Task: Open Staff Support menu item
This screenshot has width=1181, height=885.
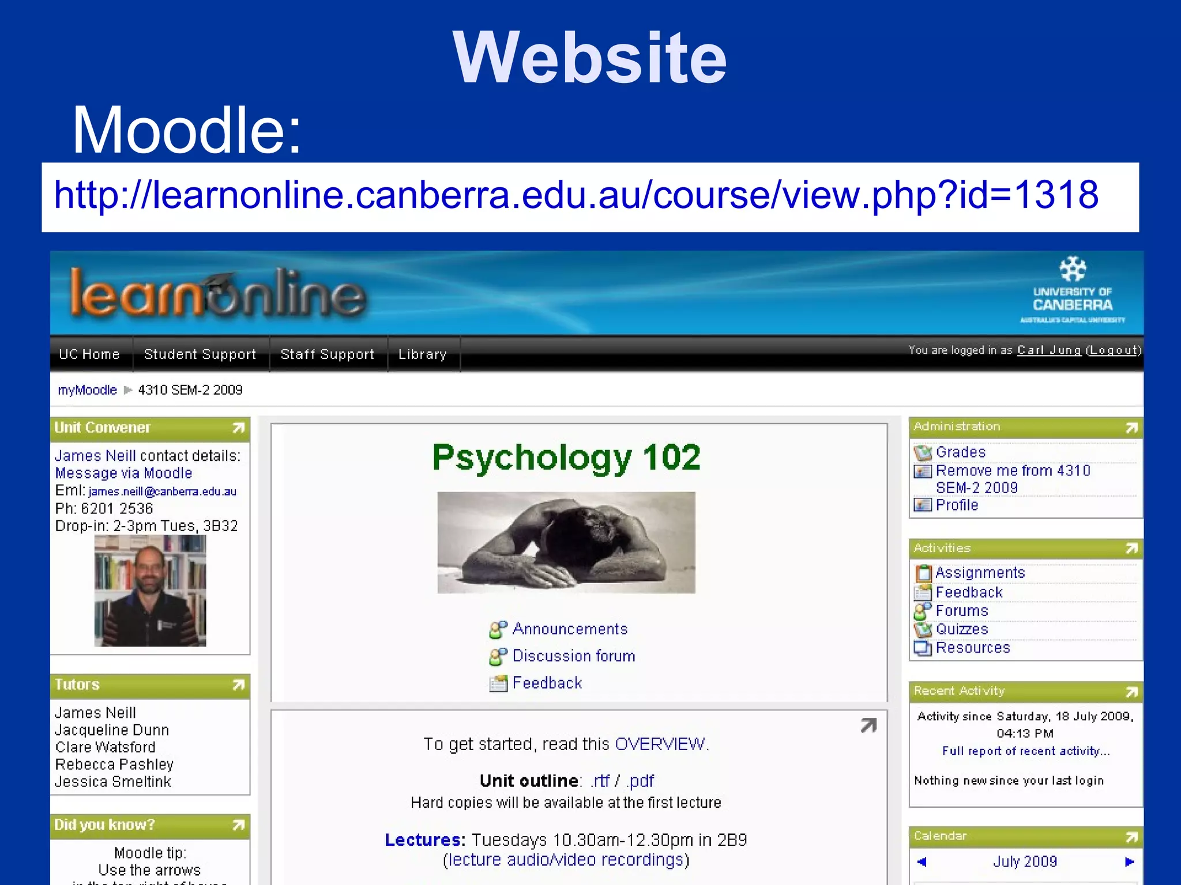Action: point(328,354)
